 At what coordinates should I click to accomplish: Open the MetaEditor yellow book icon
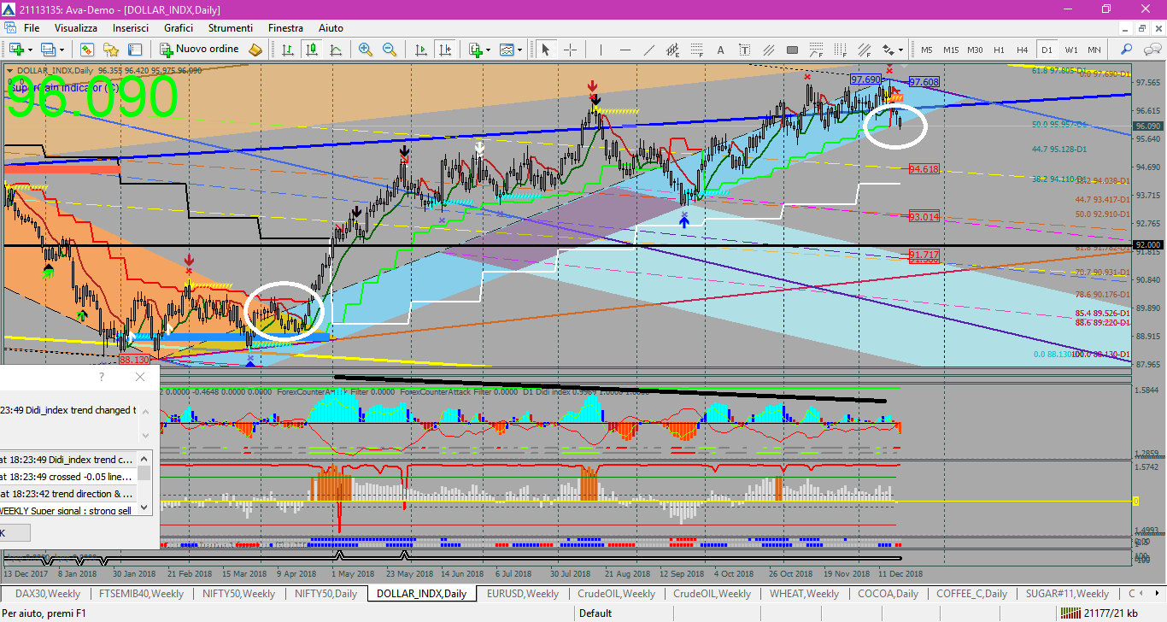255,50
